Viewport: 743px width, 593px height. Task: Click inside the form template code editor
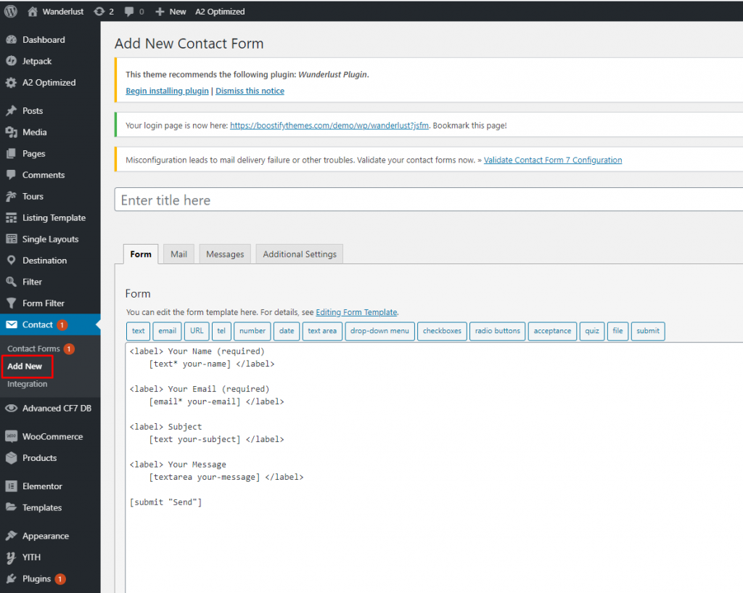point(434,467)
